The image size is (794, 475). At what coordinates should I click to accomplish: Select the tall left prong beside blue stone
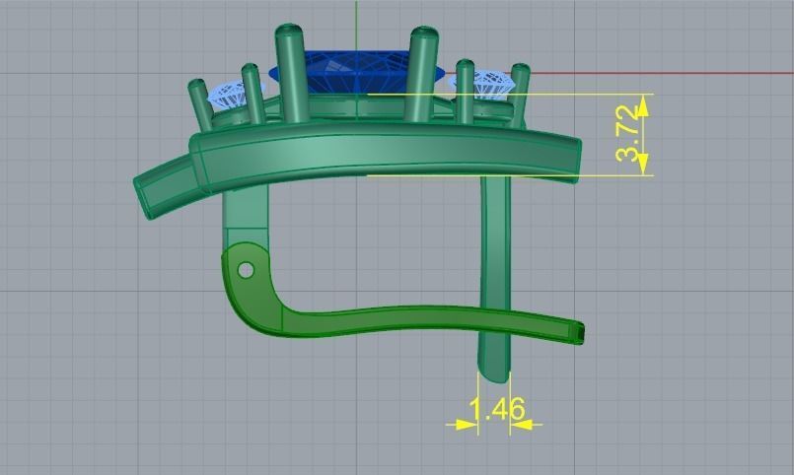[291, 72]
